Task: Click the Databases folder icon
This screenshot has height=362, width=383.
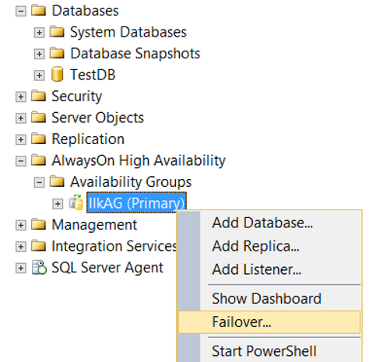Action: click(38, 10)
